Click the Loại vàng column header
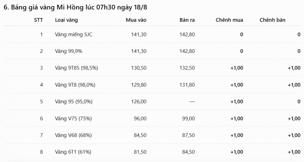304x162 pixels. [66, 20]
